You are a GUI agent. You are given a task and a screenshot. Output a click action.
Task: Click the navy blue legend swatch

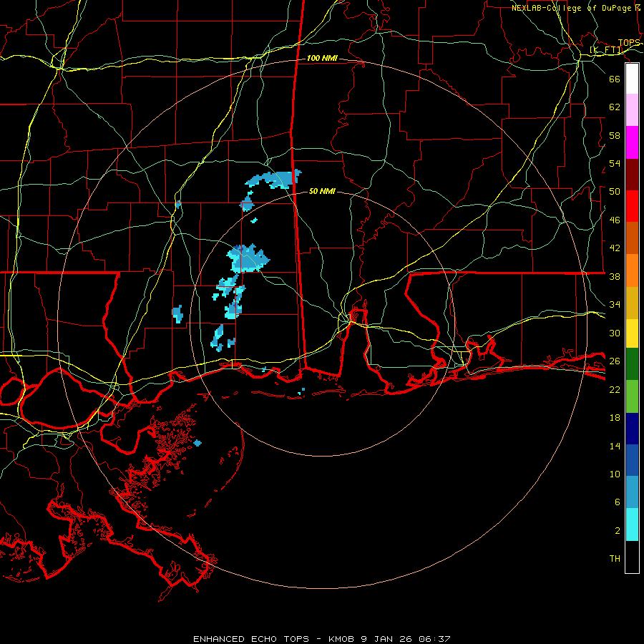(632, 429)
